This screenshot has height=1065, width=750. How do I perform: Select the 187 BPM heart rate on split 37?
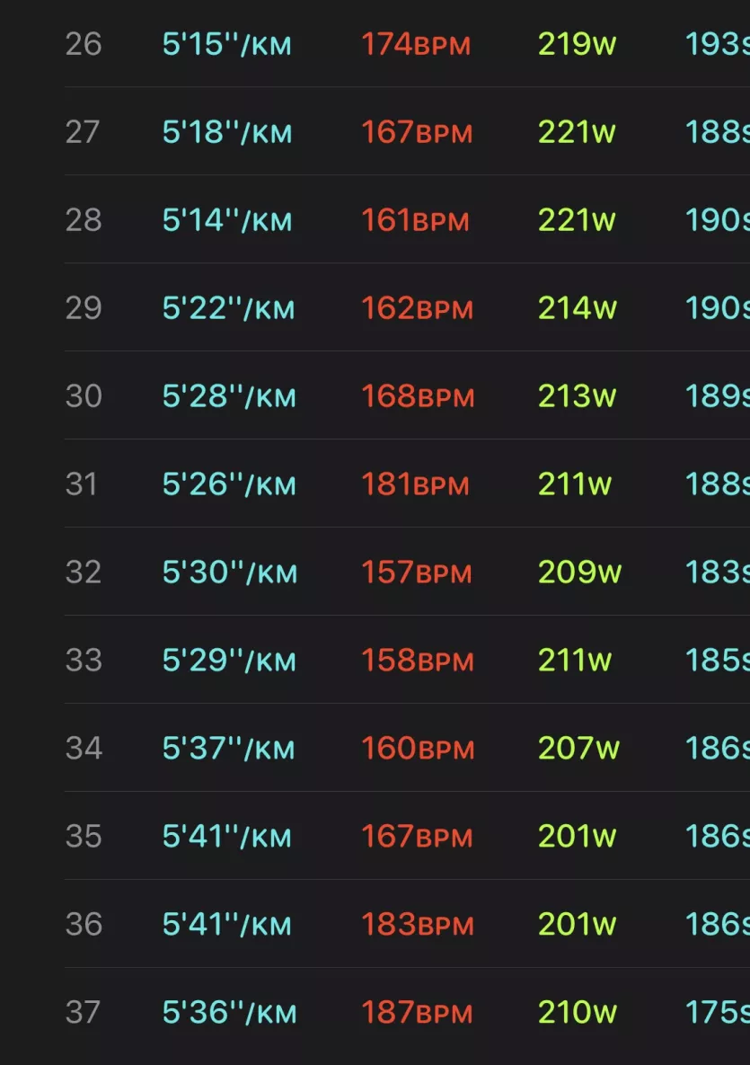[x=417, y=1012]
